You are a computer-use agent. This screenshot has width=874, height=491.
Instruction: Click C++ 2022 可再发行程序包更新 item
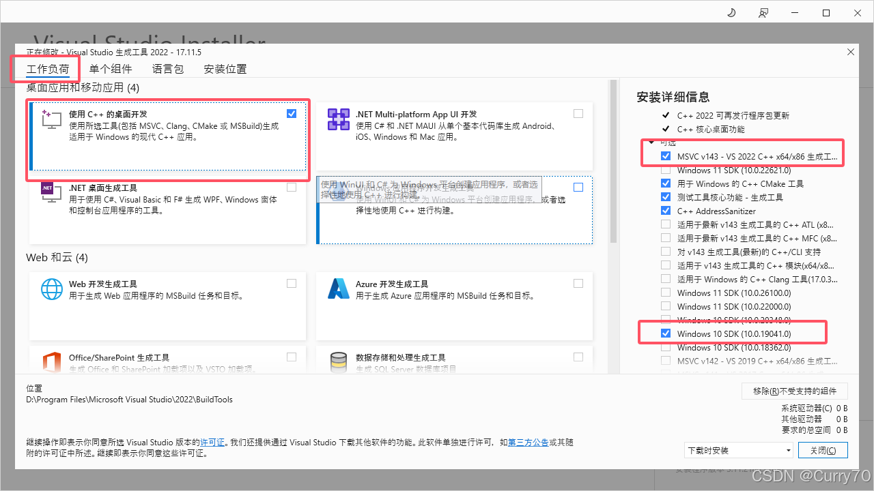pyautogui.click(x=733, y=115)
